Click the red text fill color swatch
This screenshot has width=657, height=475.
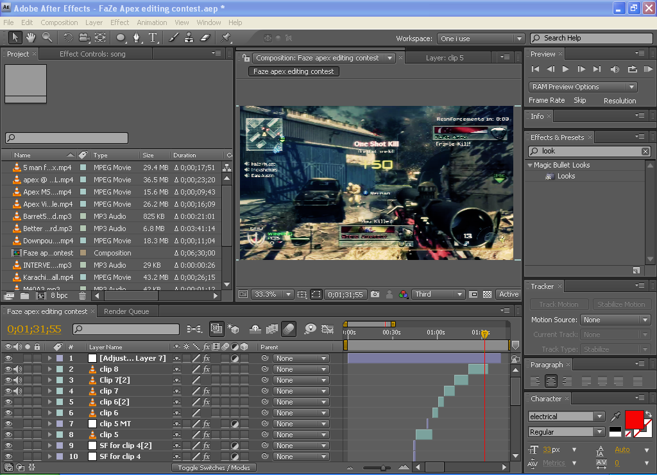[x=634, y=420]
